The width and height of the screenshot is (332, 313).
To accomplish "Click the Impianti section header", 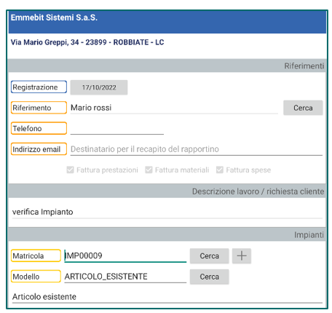I will (x=167, y=234).
